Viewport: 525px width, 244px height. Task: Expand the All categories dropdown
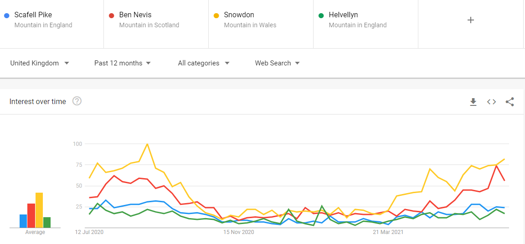pyautogui.click(x=203, y=63)
